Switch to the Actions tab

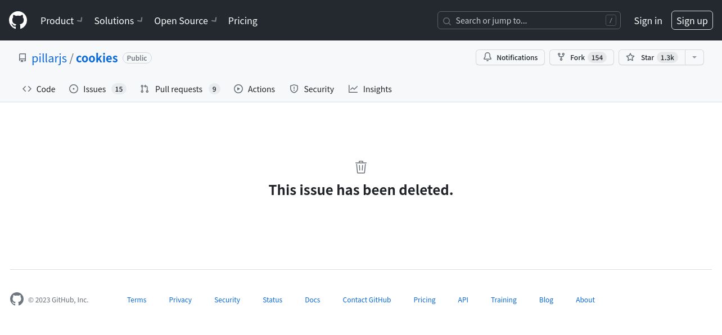pos(255,89)
